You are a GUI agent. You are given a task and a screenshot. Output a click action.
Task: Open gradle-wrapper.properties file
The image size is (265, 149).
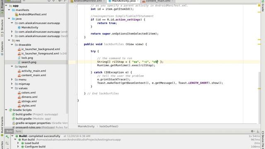(x=33, y=123)
